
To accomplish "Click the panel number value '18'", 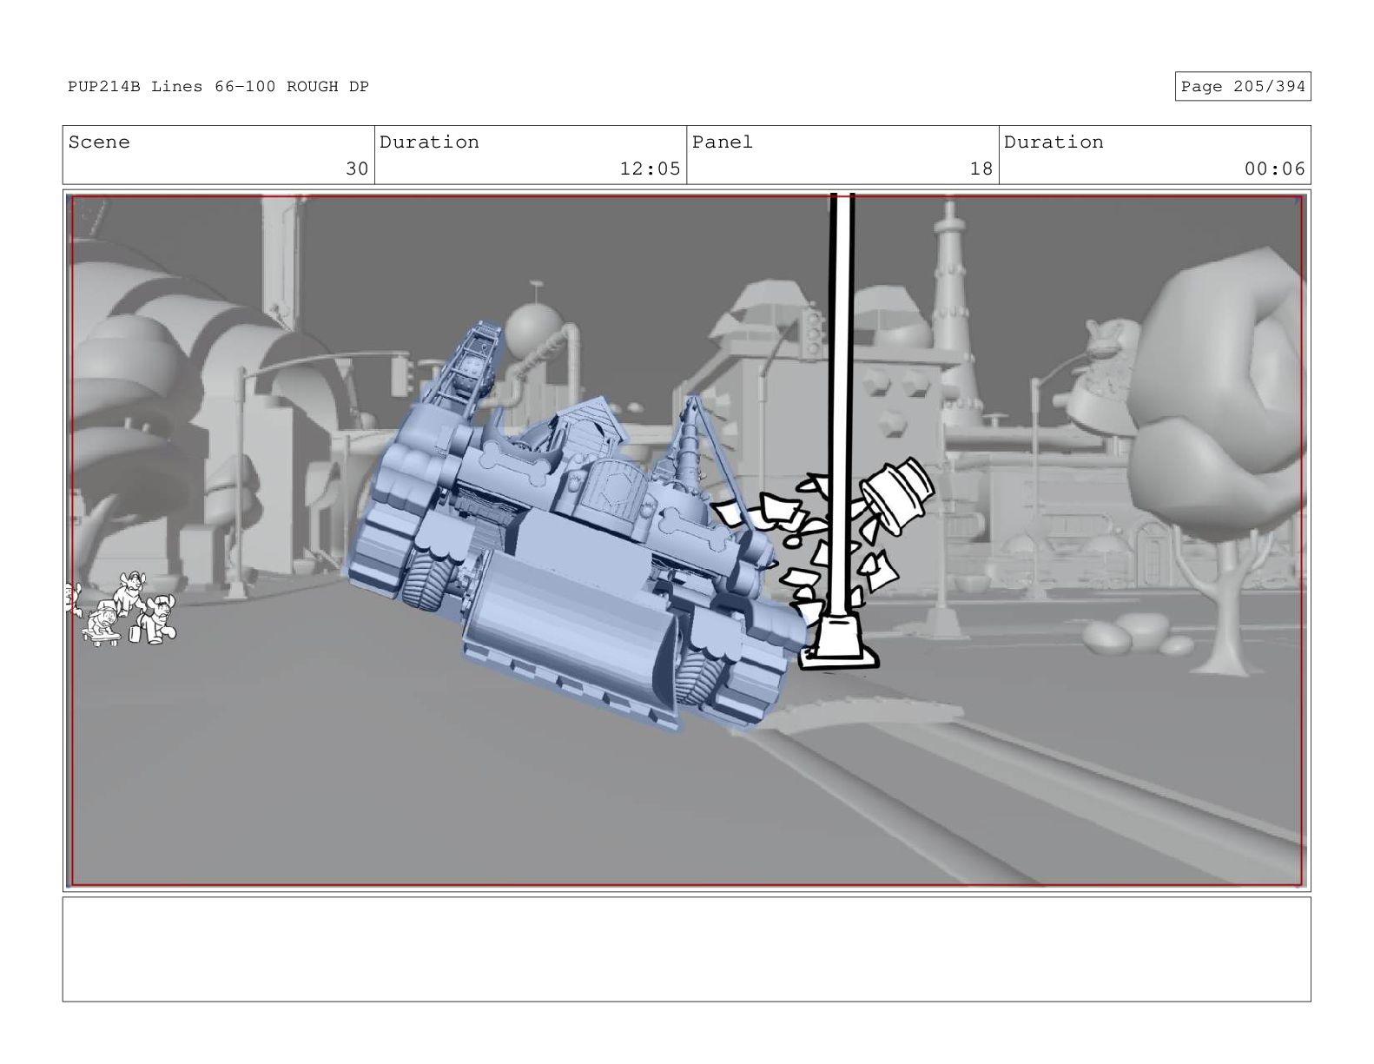I will [981, 169].
